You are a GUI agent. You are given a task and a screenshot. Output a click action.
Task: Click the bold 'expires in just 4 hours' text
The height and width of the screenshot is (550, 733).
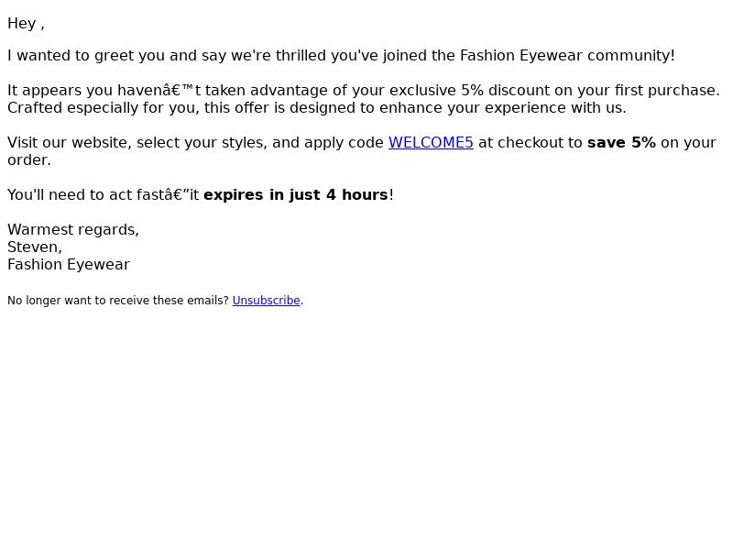coord(296,195)
